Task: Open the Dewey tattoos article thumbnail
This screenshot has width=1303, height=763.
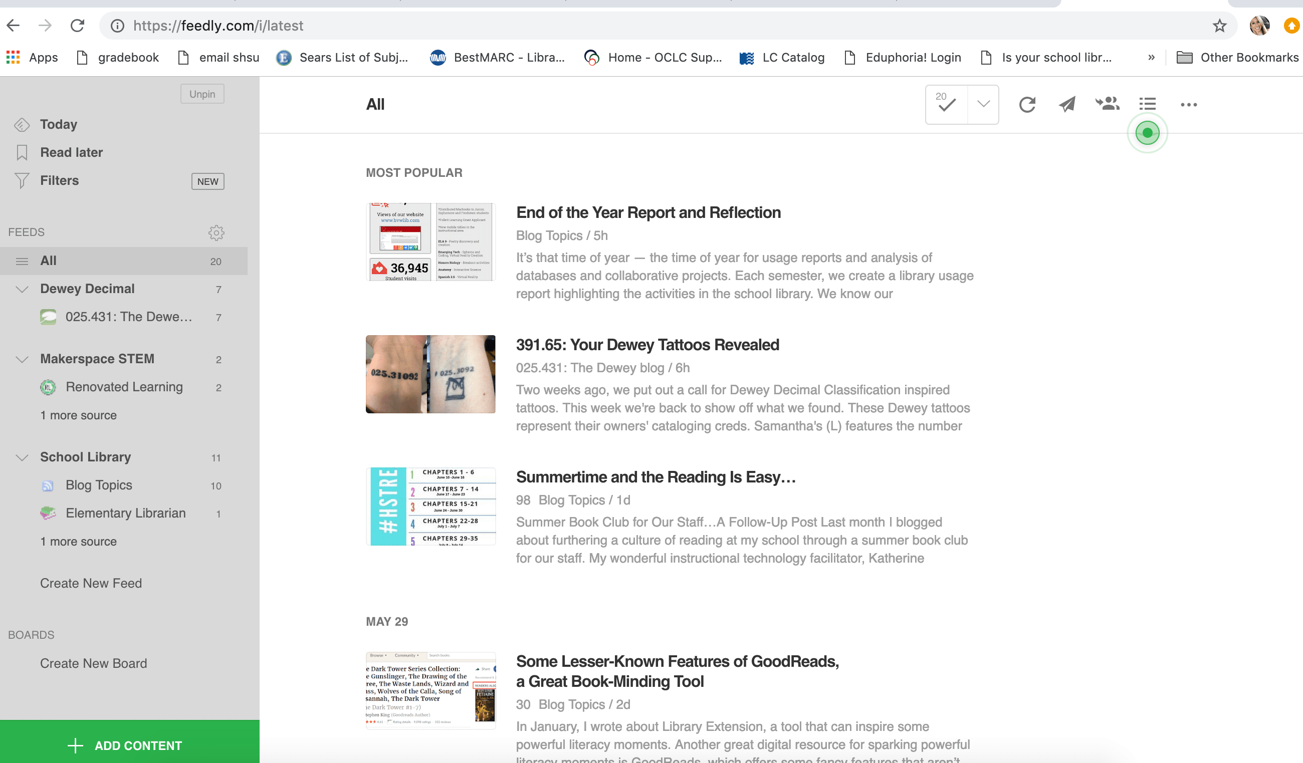Action: [430, 374]
